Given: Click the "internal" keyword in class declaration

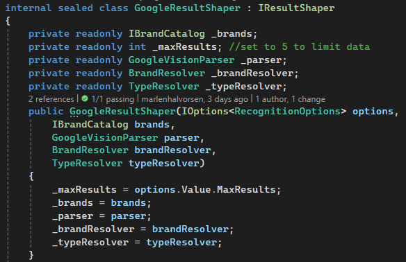Looking at the screenshot, I should coord(29,8).
